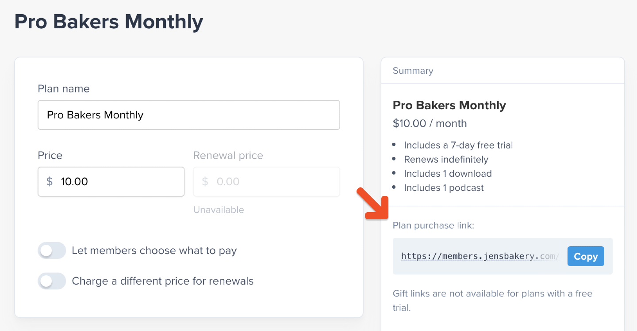
Task: Copy the plan purchase link
Action: [585, 256]
